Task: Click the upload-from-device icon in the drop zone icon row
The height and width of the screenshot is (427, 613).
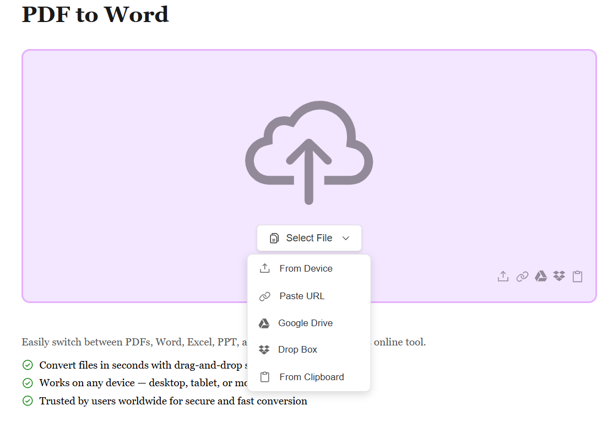Action: pyautogui.click(x=503, y=277)
